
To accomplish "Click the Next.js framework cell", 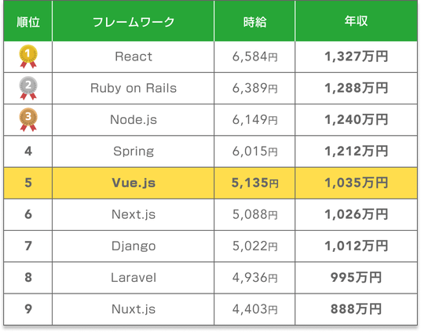I will coord(134,214).
